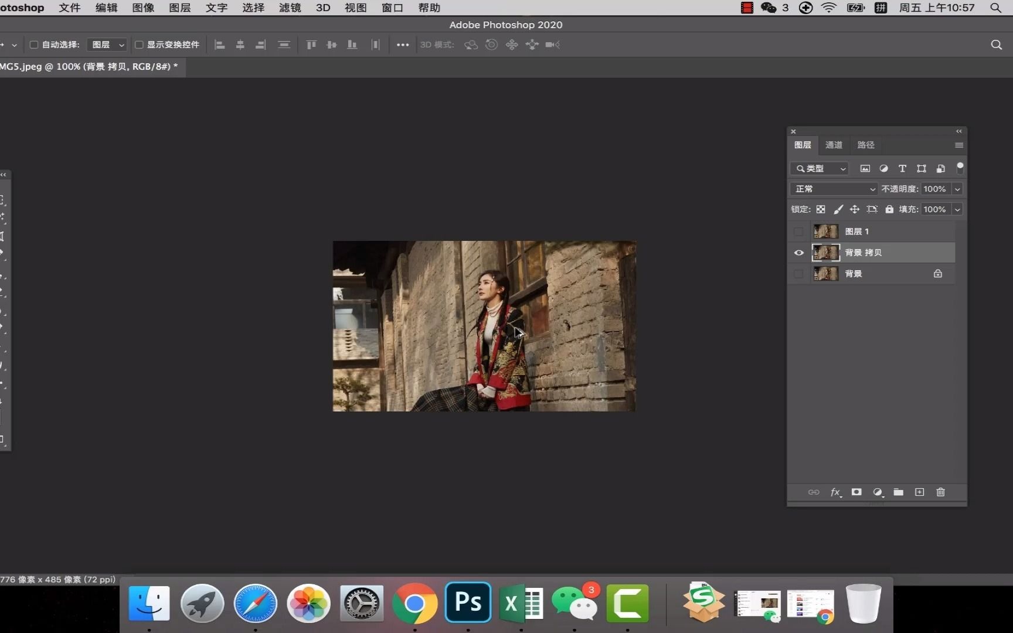Open the 类型 layer filter dropdown
This screenshot has width=1013, height=633.
[x=820, y=169]
